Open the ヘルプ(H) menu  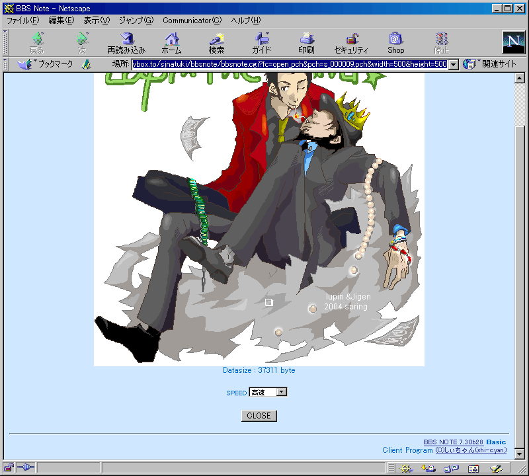pos(246,20)
